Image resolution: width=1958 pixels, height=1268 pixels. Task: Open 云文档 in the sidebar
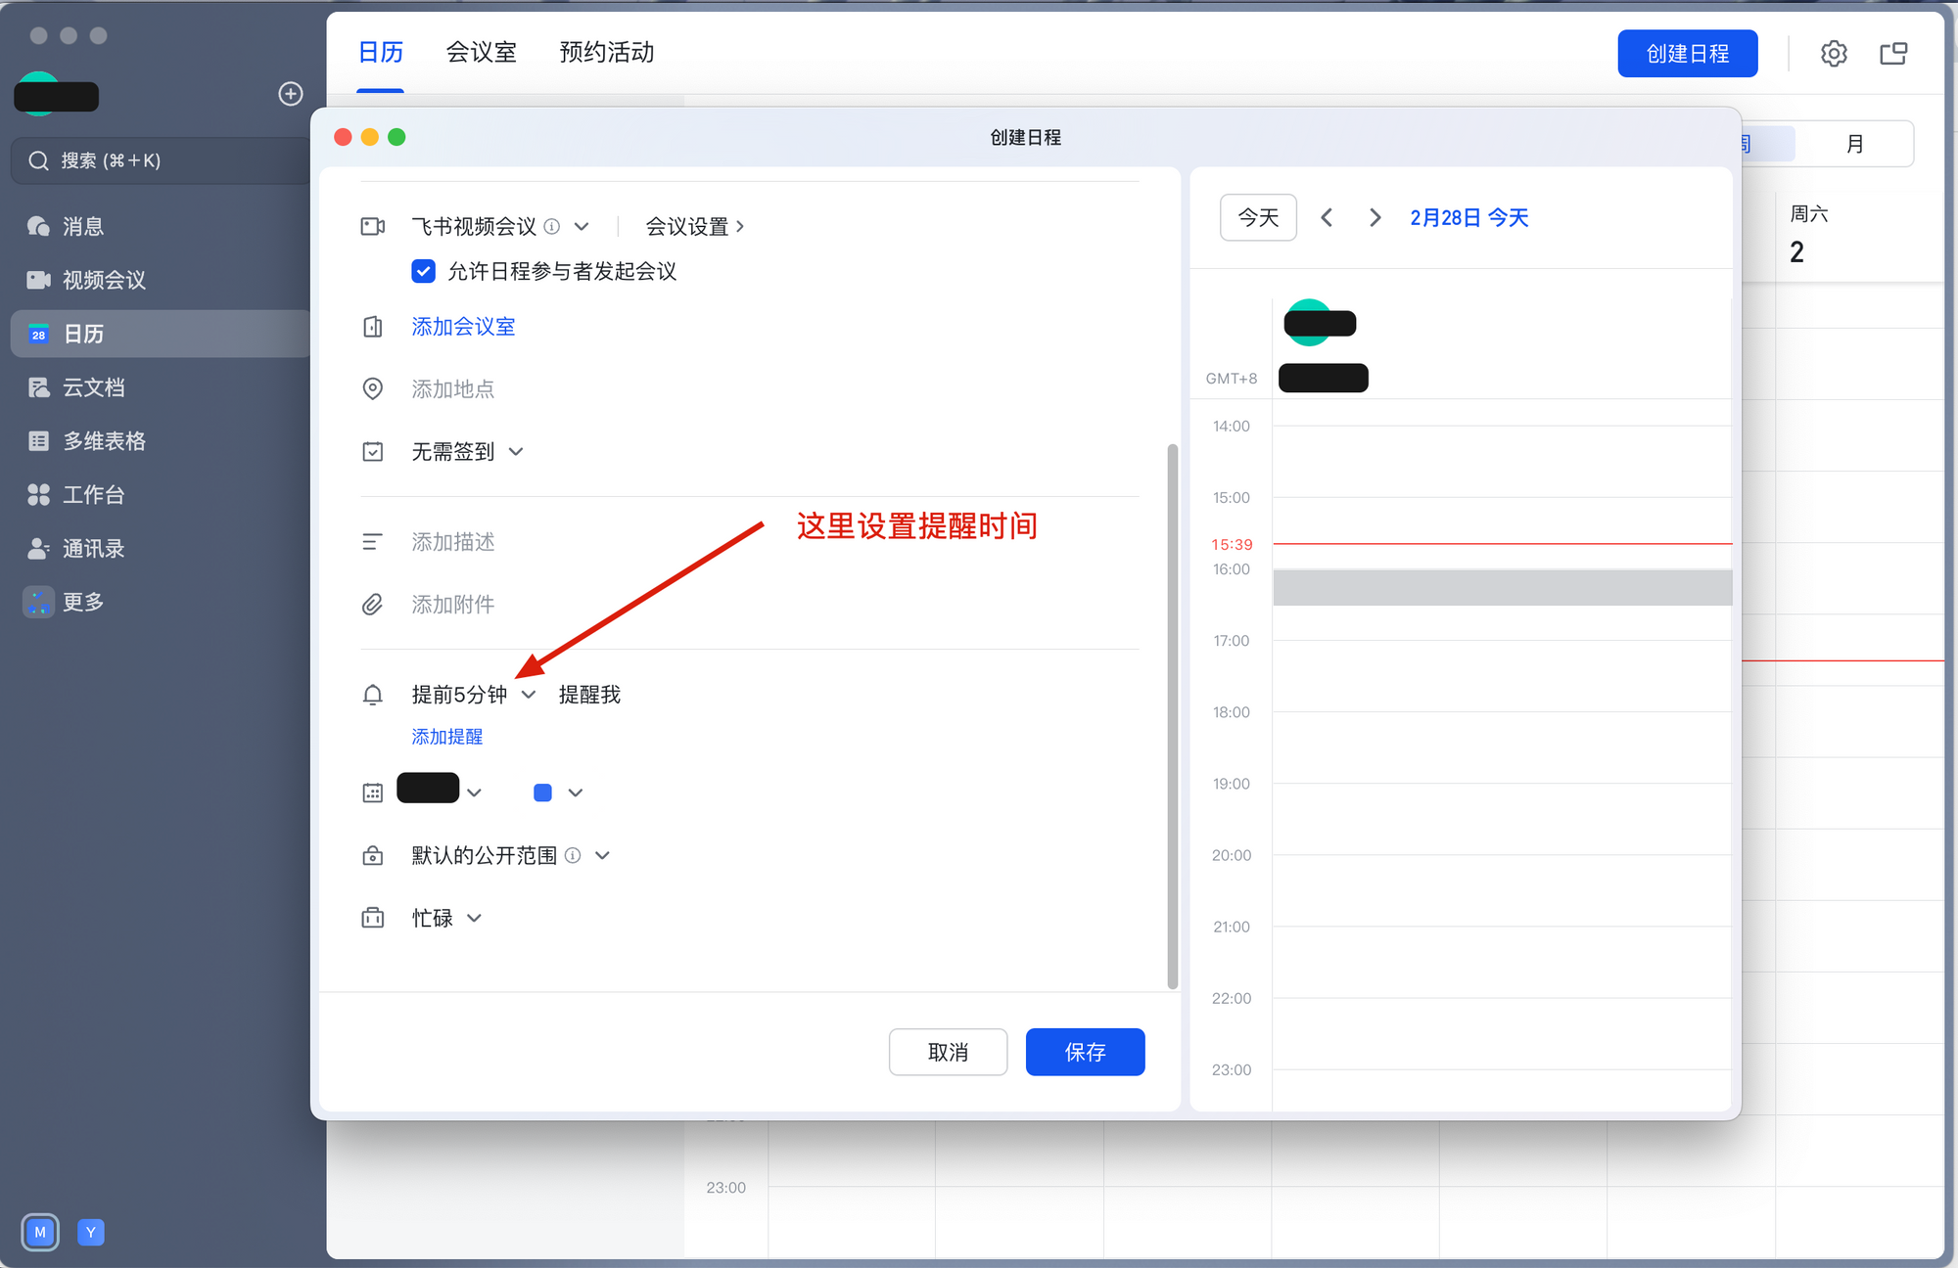click(93, 388)
